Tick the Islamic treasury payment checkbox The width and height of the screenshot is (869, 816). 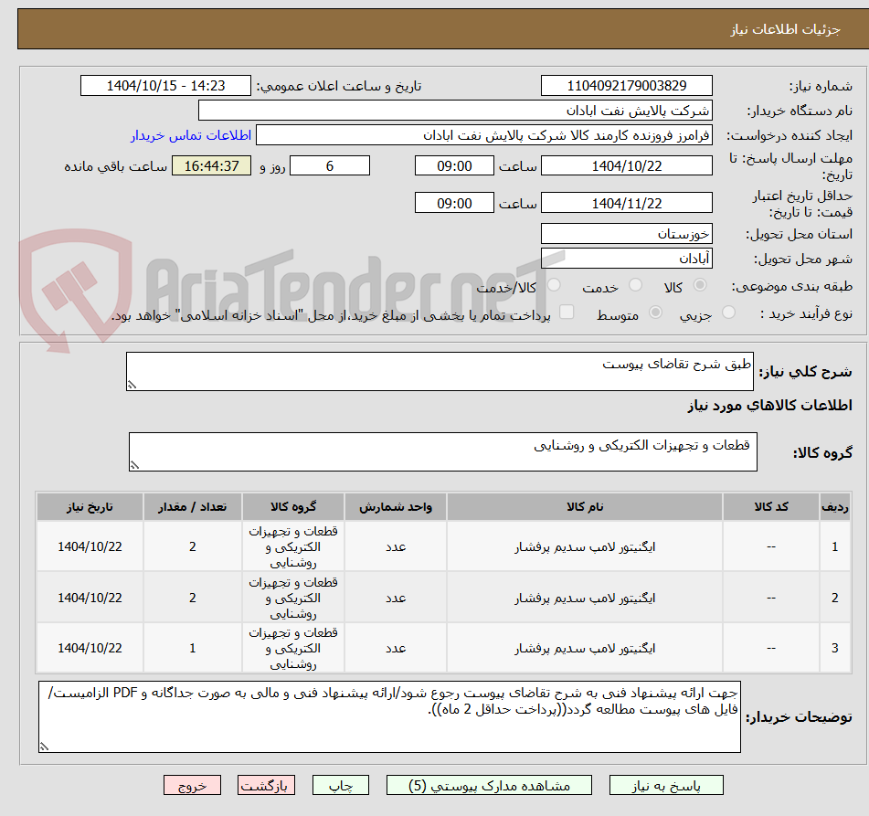[567, 313]
